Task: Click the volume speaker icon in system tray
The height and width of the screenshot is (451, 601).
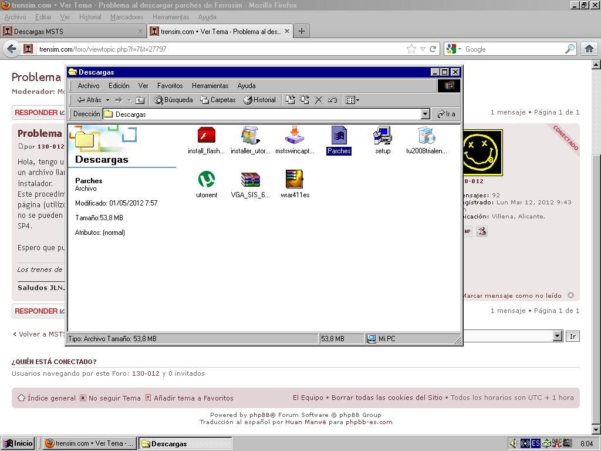Action: point(514,443)
